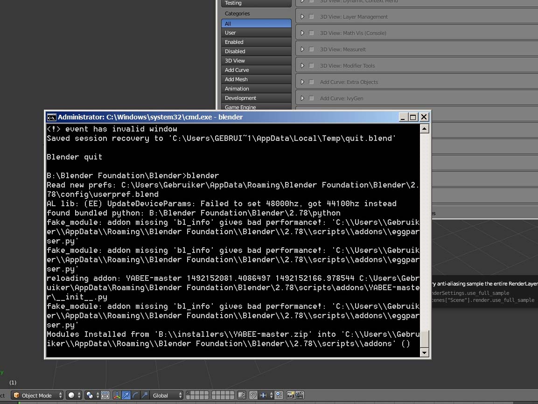Click 'found bundled python' console line
This screenshot has width=538, height=404.
pyautogui.click(x=194, y=213)
